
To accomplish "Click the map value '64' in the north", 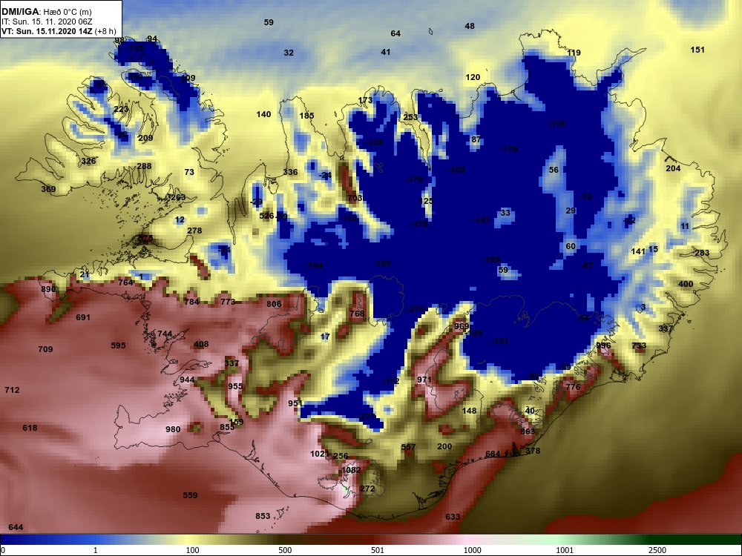I will 395,33.
